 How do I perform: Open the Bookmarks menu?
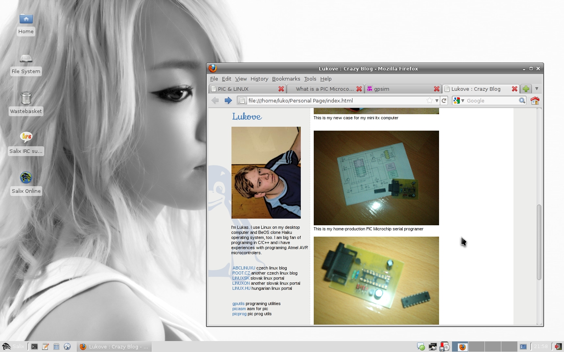pos(286,79)
